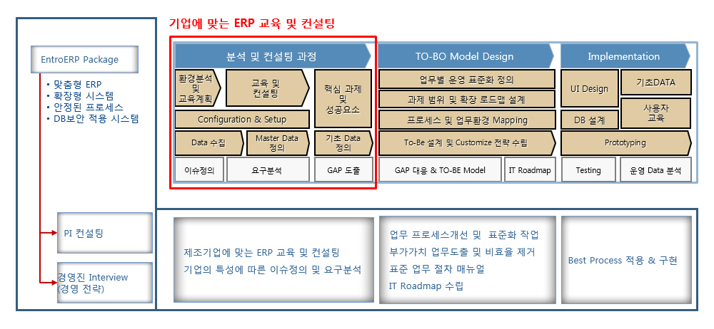Viewport: 714px width, 329px height.
Task: Select 부가가치 업무도출 및 비효율 제거 text
Action: point(463,252)
